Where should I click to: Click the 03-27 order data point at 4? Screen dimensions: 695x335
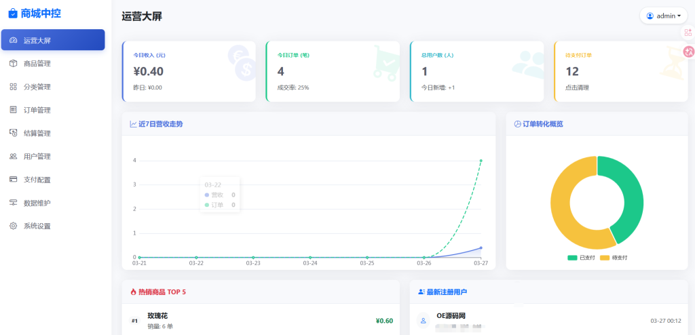(x=481, y=161)
